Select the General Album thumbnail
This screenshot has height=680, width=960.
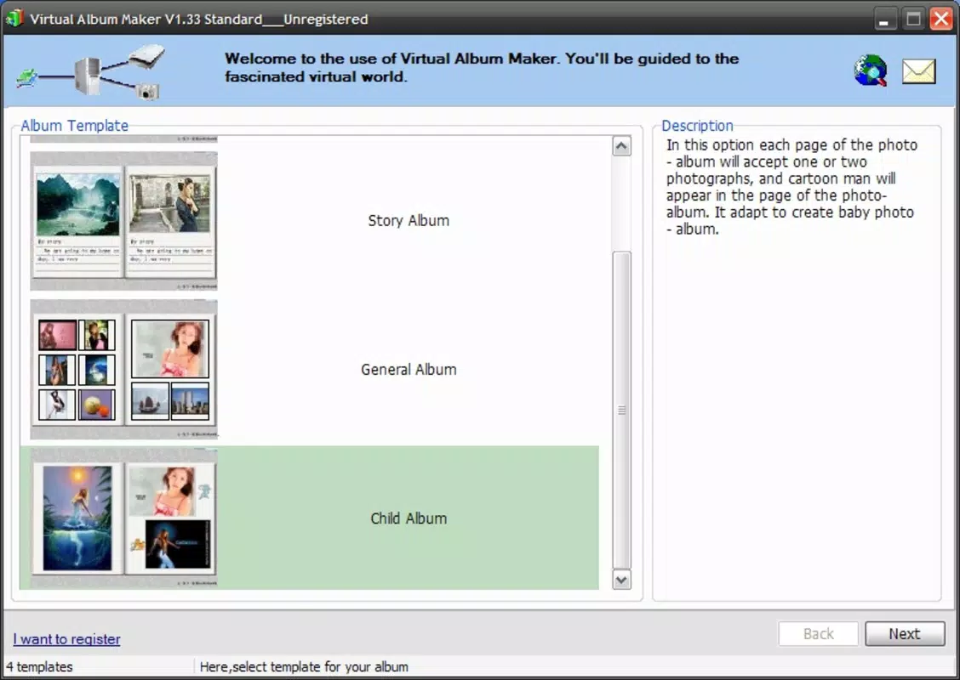coord(123,370)
